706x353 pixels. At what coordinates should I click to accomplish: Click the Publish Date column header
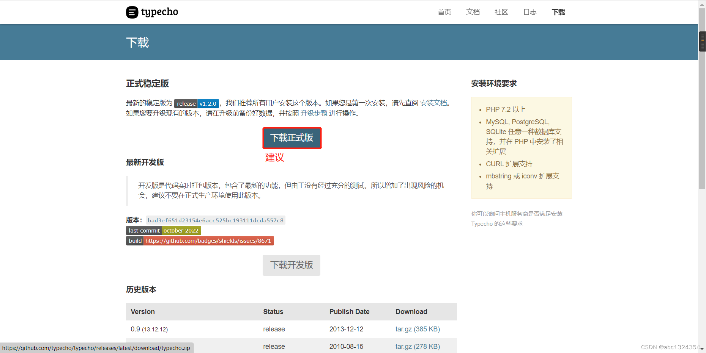point(349,311)
